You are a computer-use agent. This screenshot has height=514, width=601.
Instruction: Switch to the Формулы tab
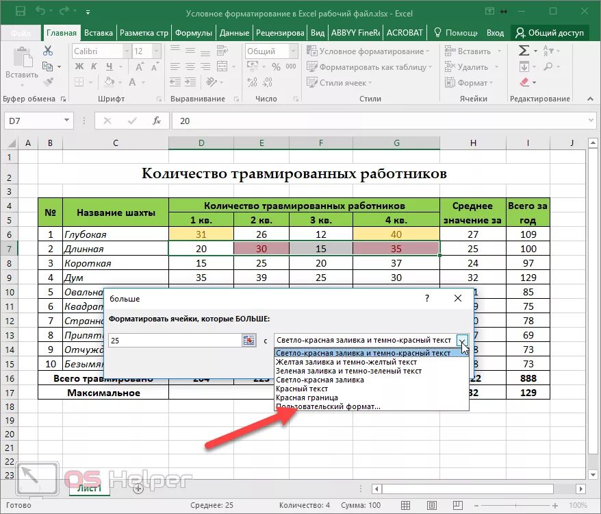194,33
